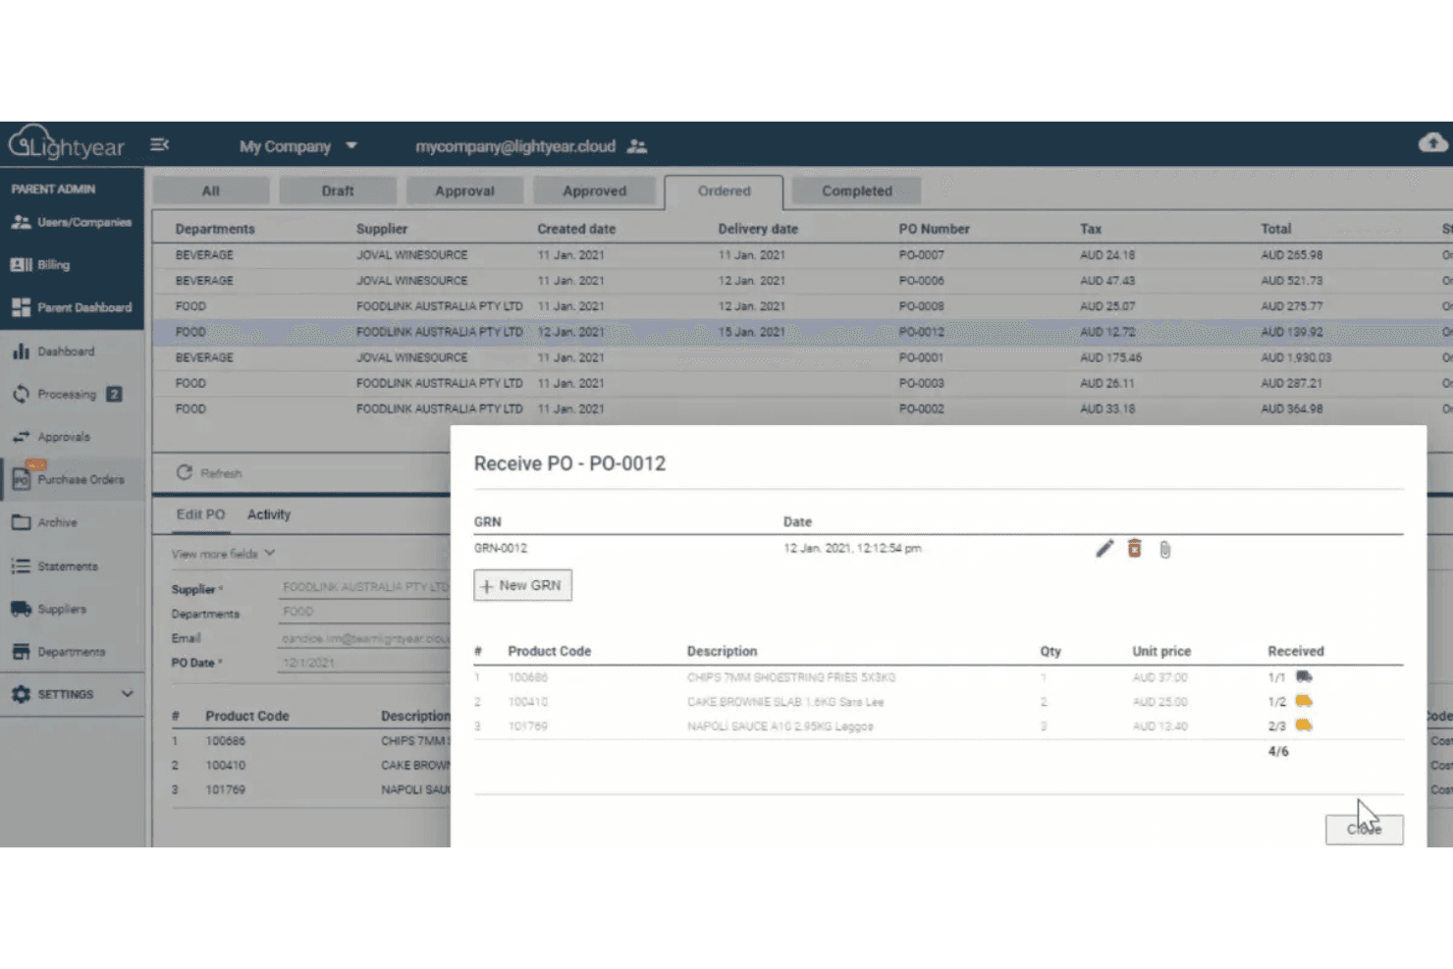Open the Activity tab

269,514
